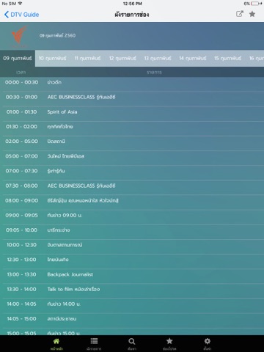The image size is (264, 352).
Task: Open the schedule list tab in bottom bar
Action: point(94,344)
